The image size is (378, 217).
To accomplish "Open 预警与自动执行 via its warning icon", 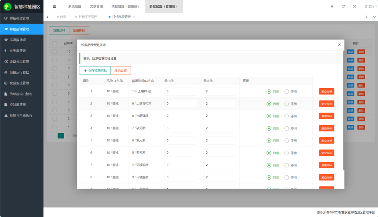I will coord(6,116).
